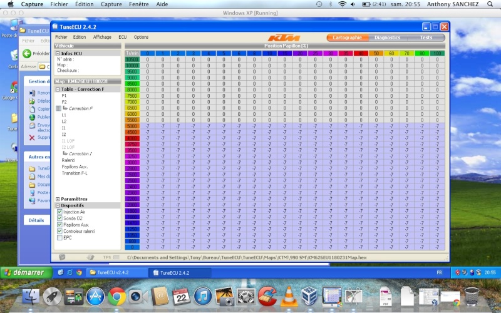Collapse the Table - Correction F section
Viewport: 501px width, 313px height.
click(x=58, y=89)
